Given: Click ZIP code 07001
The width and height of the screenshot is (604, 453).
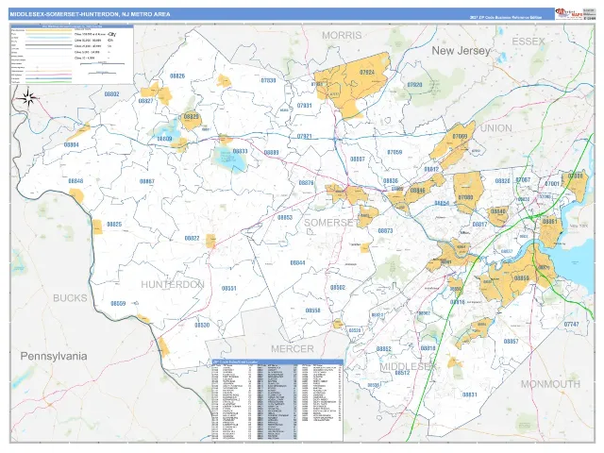Looking at the screenshot, I should coord(552,184).
